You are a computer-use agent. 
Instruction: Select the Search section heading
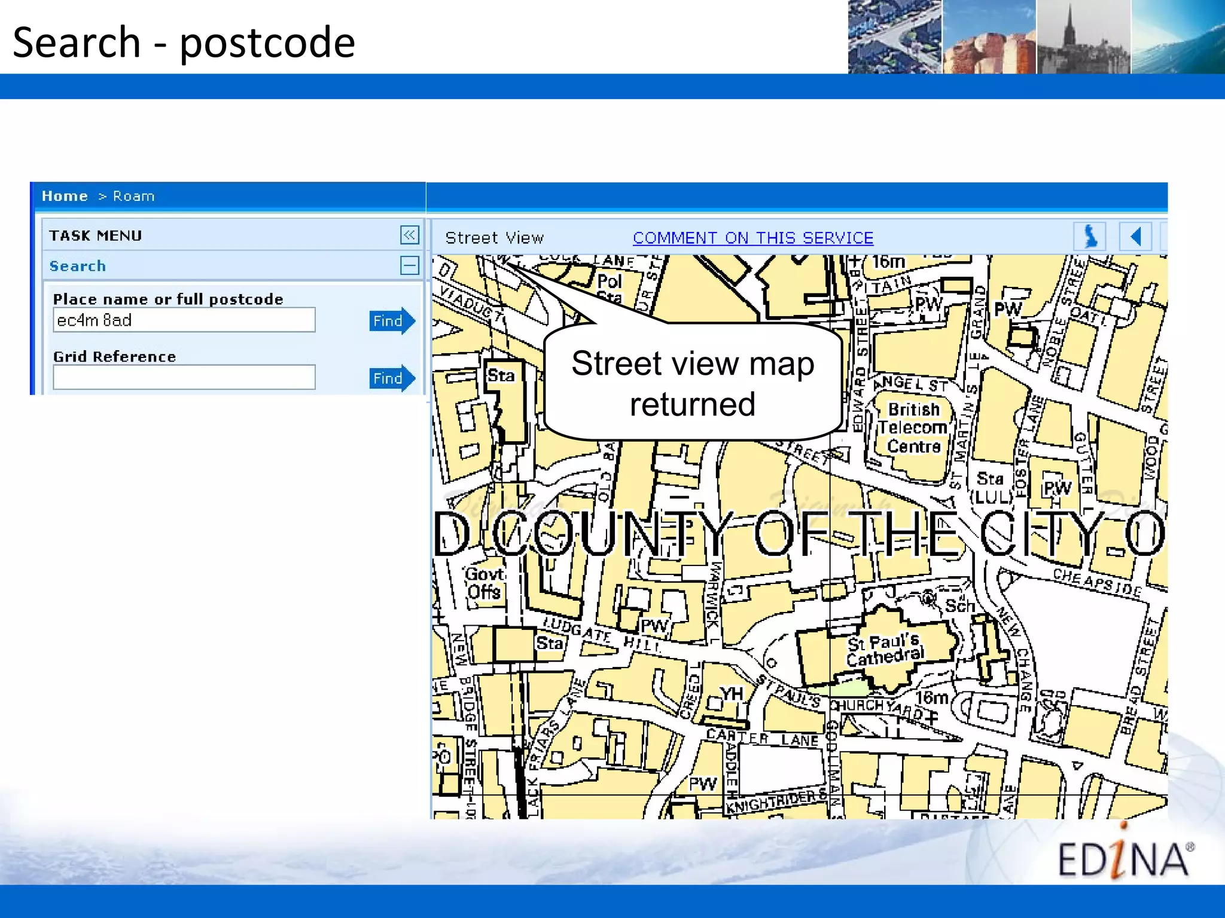[78, 266]
